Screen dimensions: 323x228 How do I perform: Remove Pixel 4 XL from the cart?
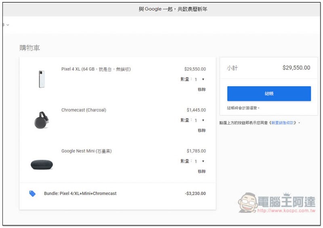click(x=201, y=90)
